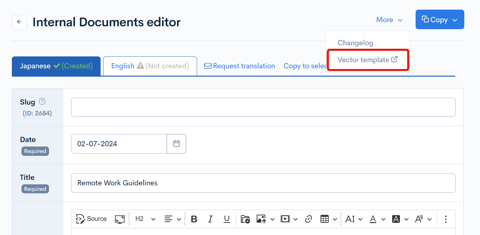Open the date picker calendar icon
Screen dimensions: 480x235
(176, 144)
